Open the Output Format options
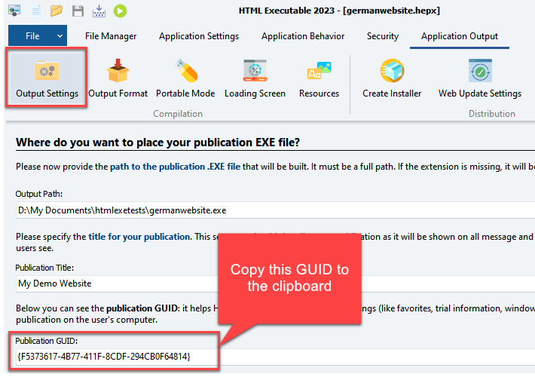The width and height of the screenshot is (535, 377). [x=118, y=78]
